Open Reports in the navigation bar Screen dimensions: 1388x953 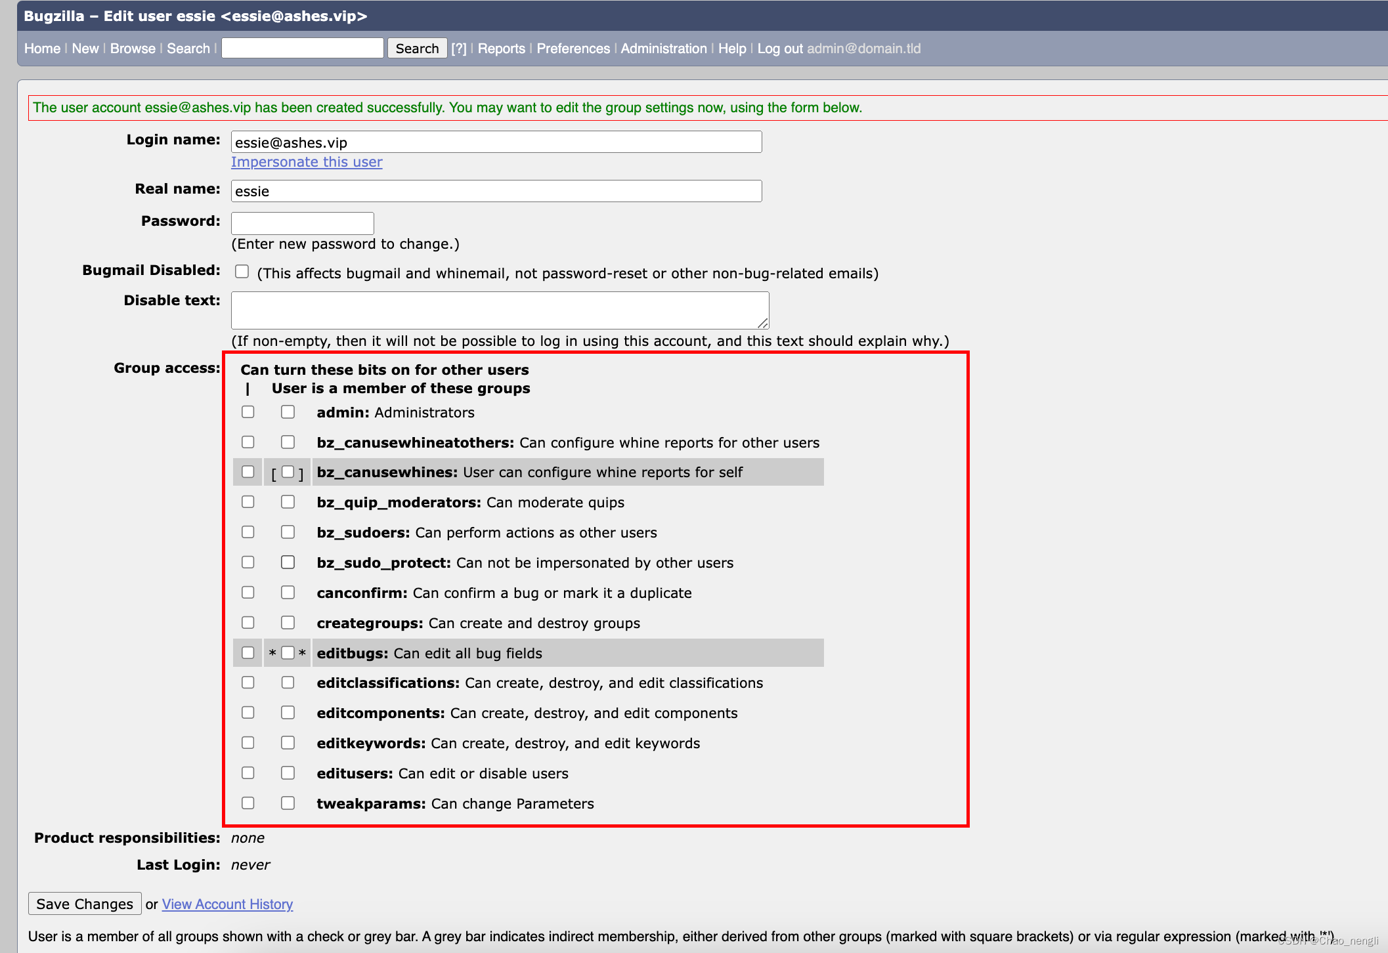[x=502, y=49]
